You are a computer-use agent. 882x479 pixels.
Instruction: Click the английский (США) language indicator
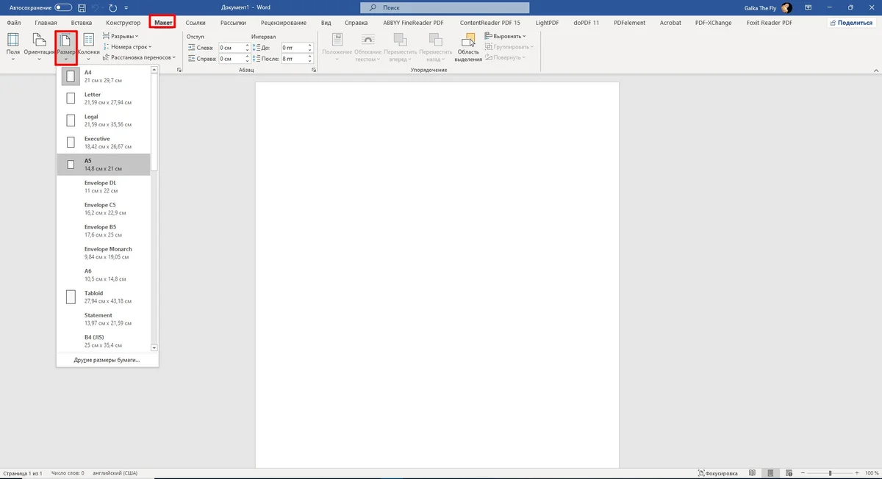pyautogui.click(x=114, y=473)
